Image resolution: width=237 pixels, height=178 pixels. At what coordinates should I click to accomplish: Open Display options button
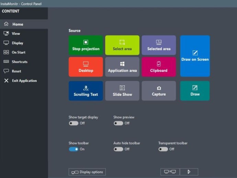coord(87,172)
